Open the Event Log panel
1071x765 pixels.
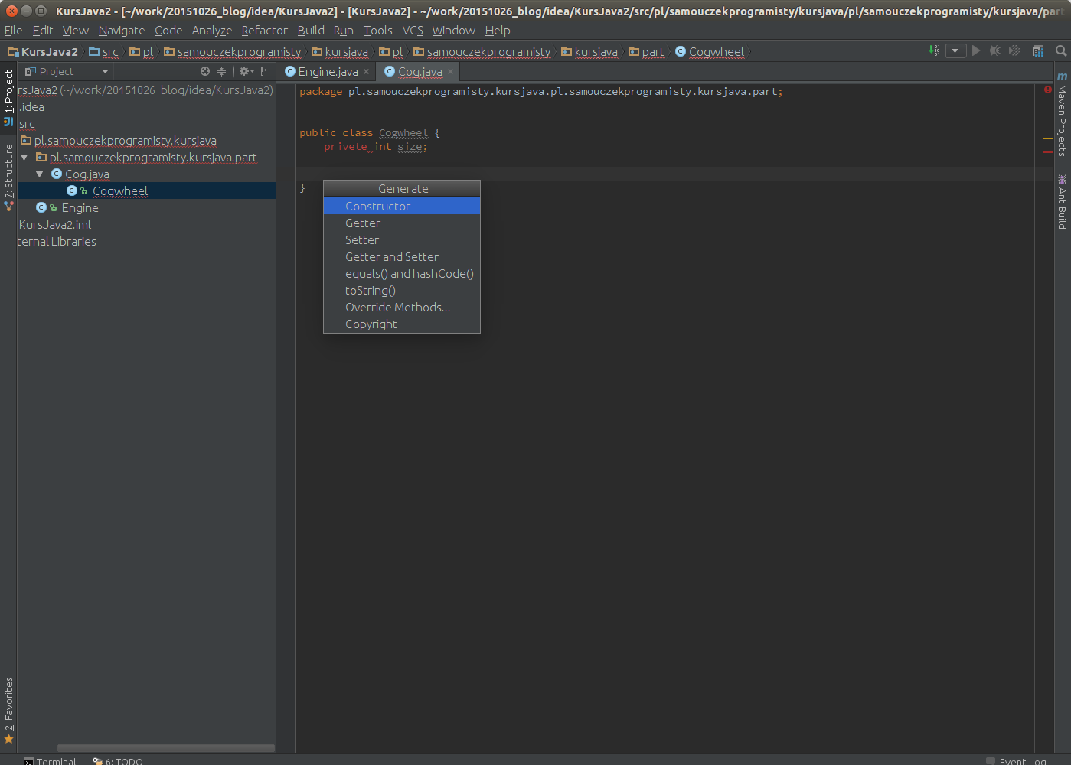pos(1016,760)
